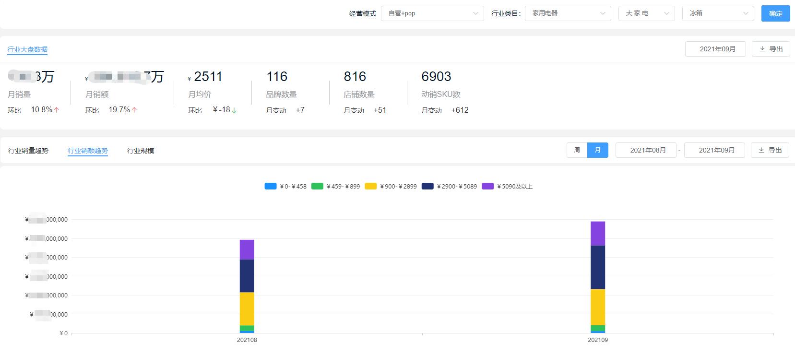This screenshot has height=354, width=795.
Task: Switch trend granularity to 周
Action: coord(577,150)
